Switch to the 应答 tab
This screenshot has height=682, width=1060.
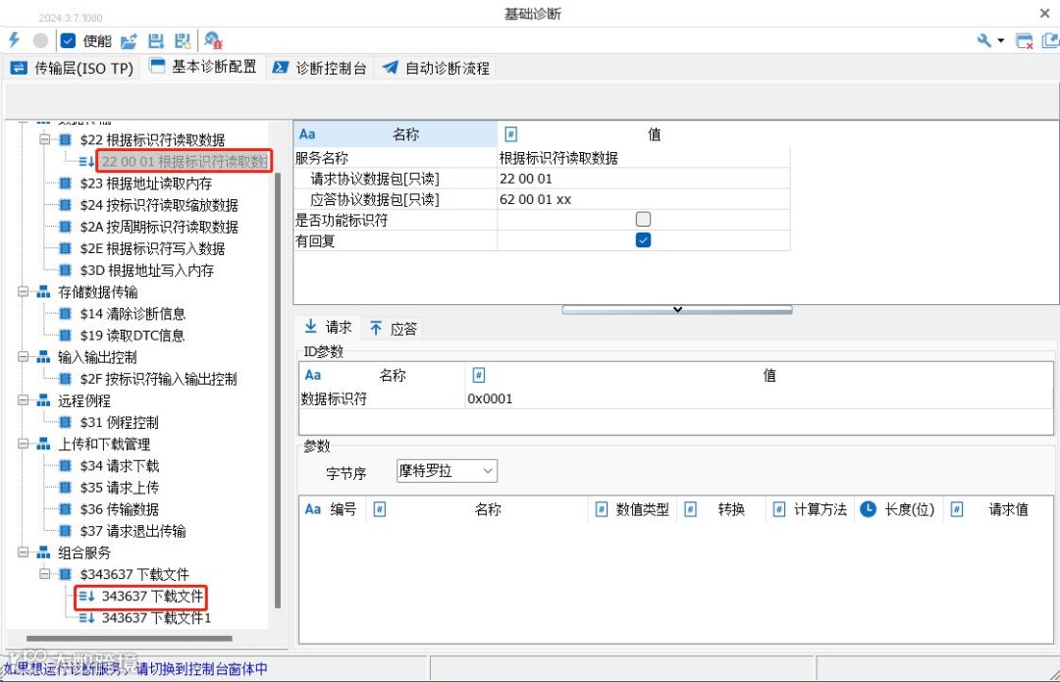395,329
